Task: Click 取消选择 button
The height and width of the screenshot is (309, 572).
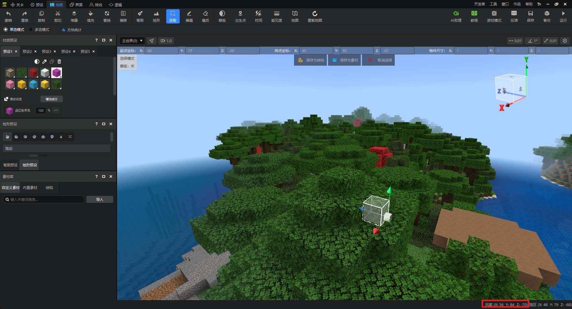Action: pos(378,60)
